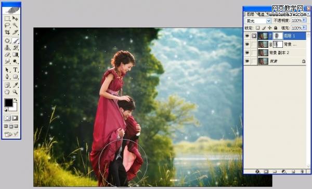The height and width of the screenshot is (189, 312).
Task: Open the Layers panel flyout menu
Action: click(x=308, y=14)
